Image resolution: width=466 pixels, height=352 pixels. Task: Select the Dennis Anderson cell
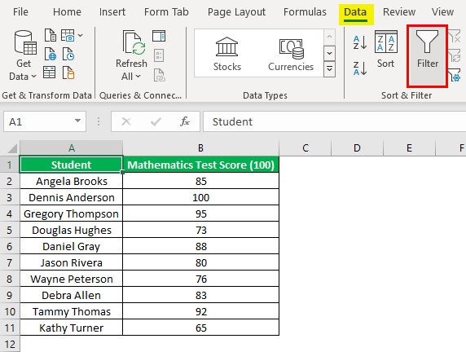click(72, 197)
